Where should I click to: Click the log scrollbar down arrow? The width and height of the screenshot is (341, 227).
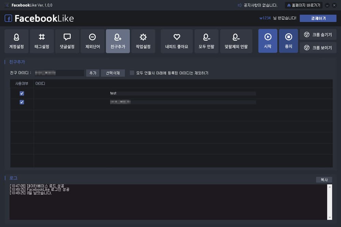point(330,217)
